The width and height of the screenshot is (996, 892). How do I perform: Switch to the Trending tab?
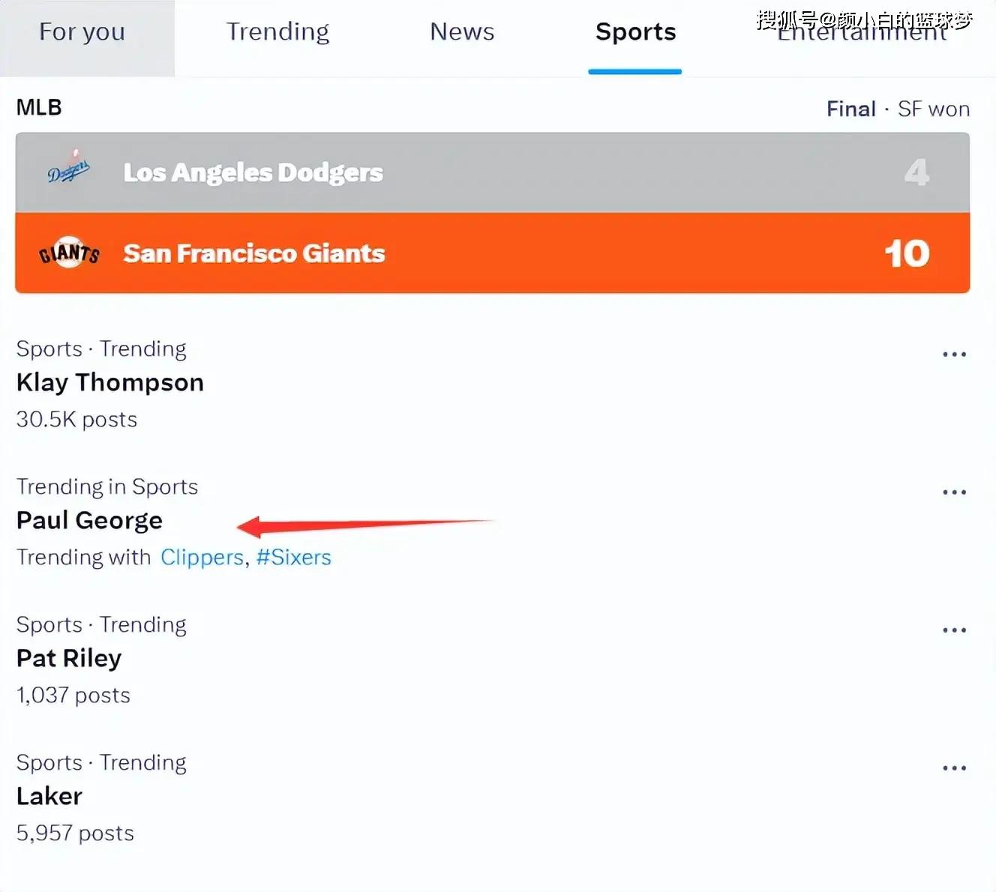[x=277, y=32]
